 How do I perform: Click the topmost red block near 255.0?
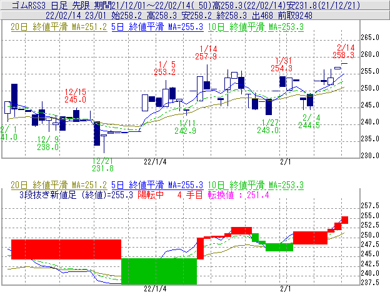click(x=345, y=220)
